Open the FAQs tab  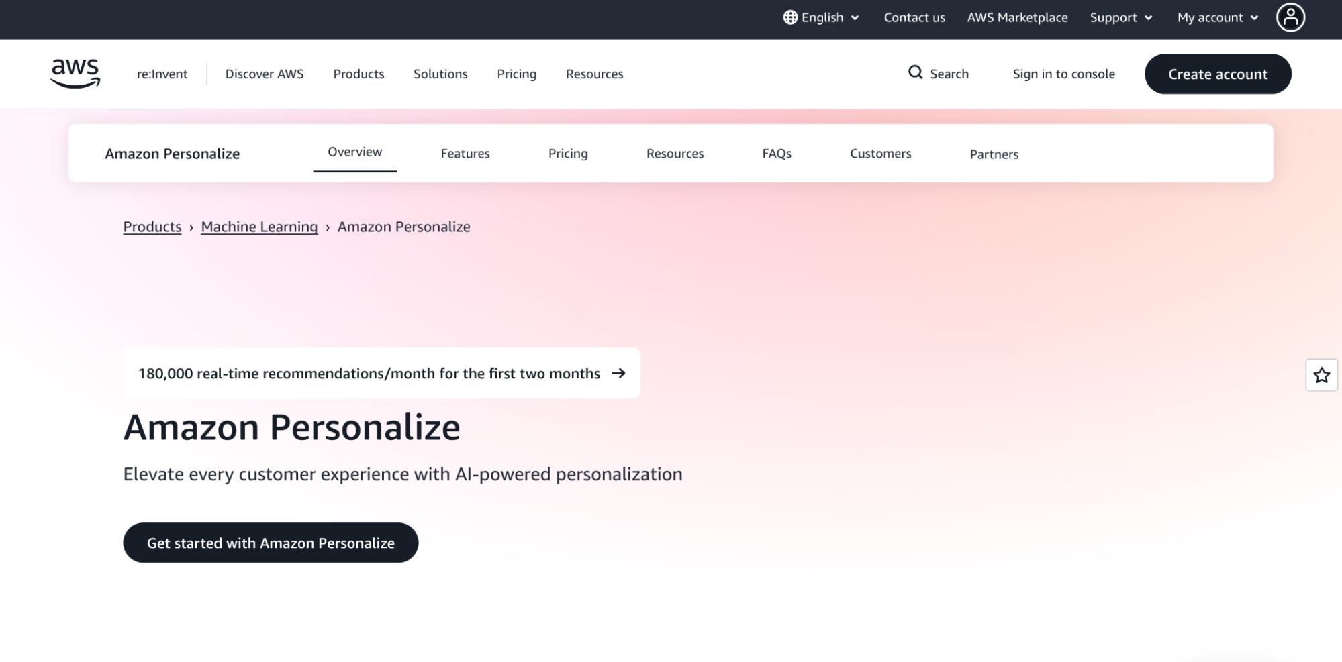pos(777,154)
